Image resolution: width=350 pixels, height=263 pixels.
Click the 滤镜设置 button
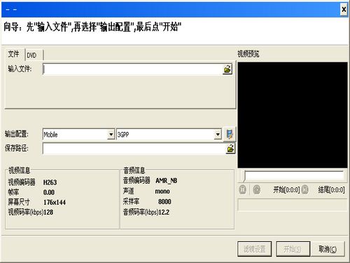point(255,249)
